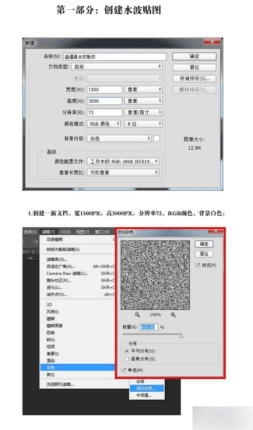Image resolution: width=253 pixels, height=430 pixels.
Task: Click the 数量 amount slider handle
Action: (181, 336)
